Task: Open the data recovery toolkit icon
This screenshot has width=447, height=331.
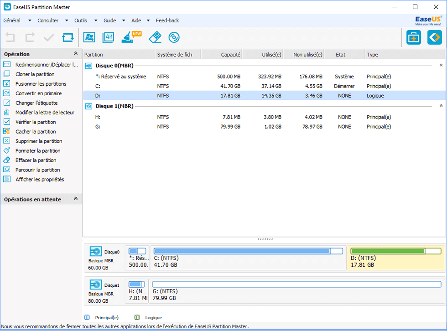Action: click(414, 37)
